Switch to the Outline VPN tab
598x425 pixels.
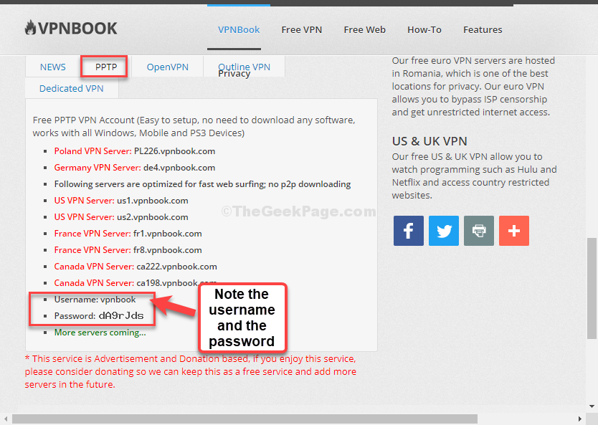click(x=244, y=67)
